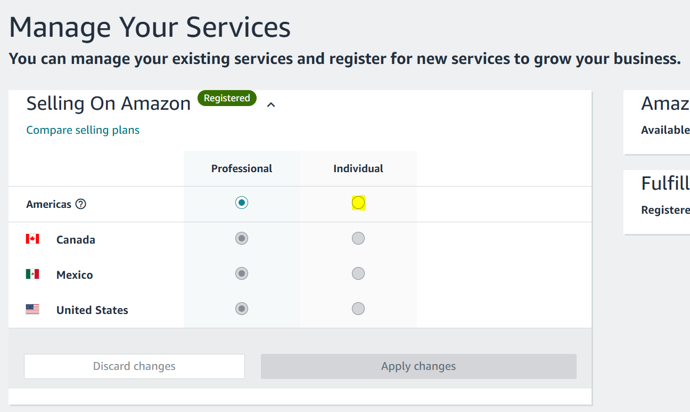Select Individual plan for Americas
This screenshot has height=412, width=690.
(358, 203)
